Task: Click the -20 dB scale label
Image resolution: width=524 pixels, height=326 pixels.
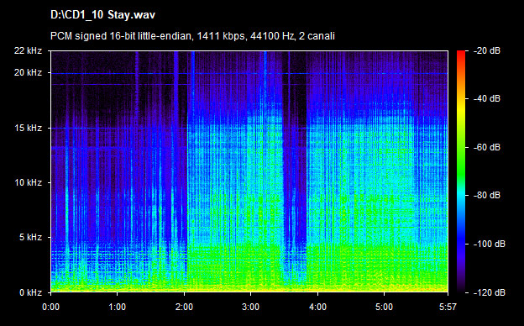Action: (487, 50)
